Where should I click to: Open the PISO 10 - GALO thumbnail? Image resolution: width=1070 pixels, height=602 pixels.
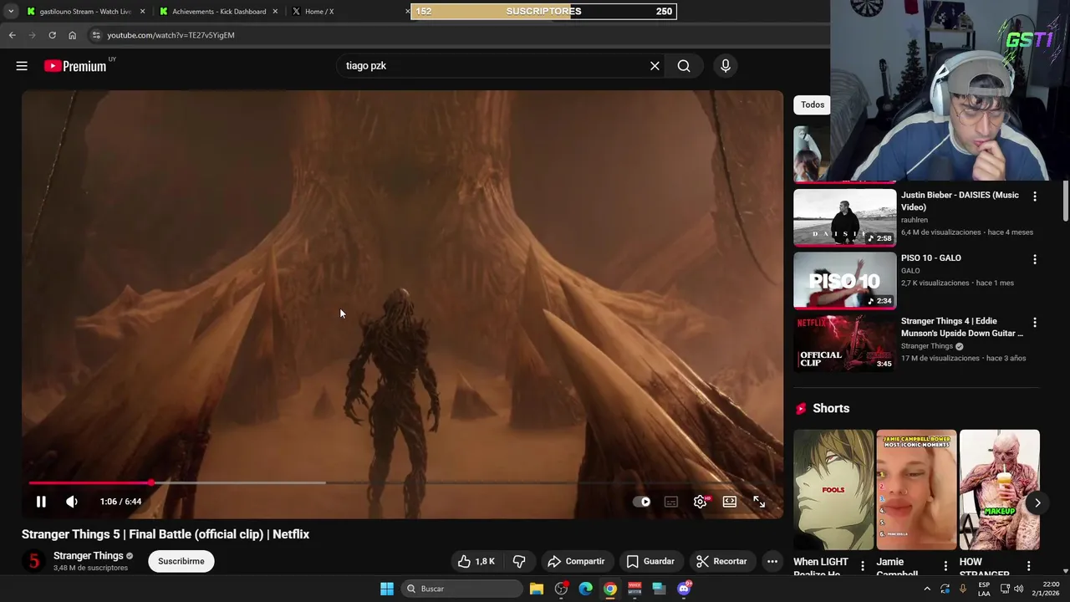(x=844, y=281)
